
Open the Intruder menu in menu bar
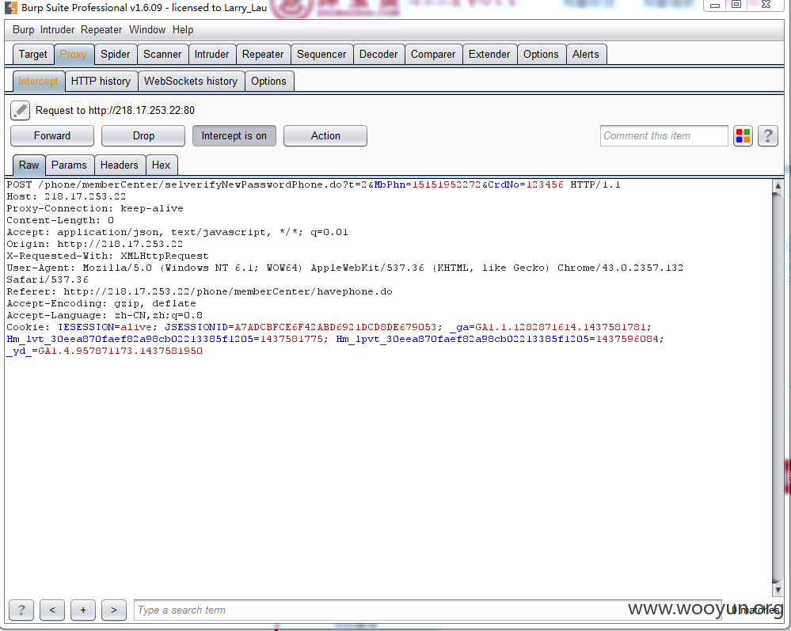[57, 30]
